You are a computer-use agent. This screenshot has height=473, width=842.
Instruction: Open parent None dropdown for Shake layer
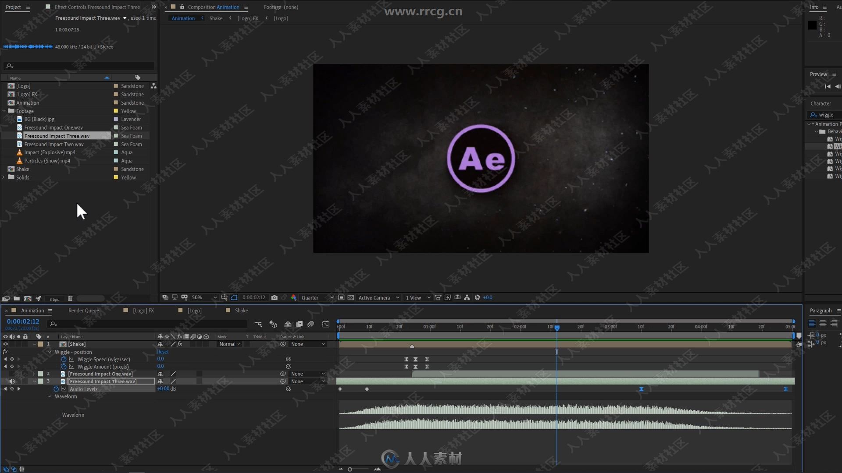pos(308,344)
